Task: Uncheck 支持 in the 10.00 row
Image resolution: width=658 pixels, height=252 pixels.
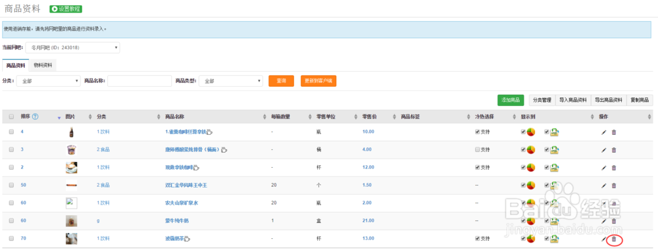Action: click(478, 132)
